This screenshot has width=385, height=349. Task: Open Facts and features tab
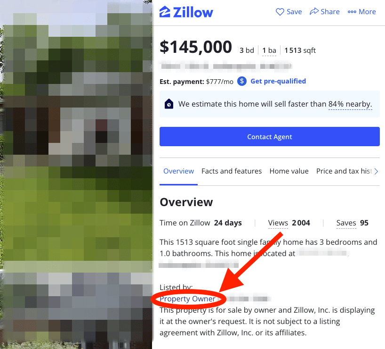tap(232, 171)
